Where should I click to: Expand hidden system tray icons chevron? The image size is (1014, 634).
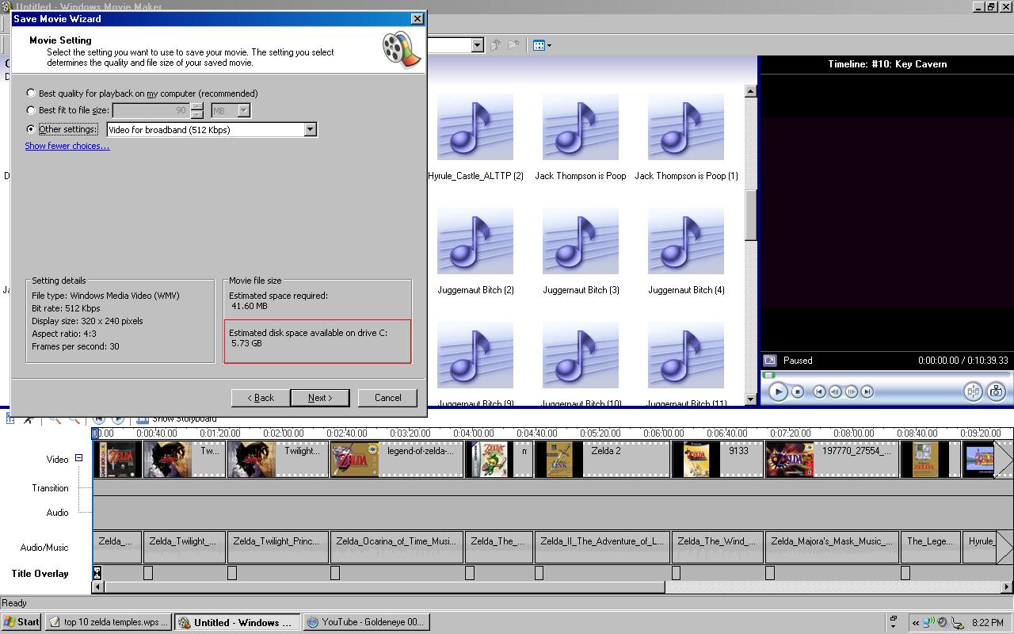[916, 623]
